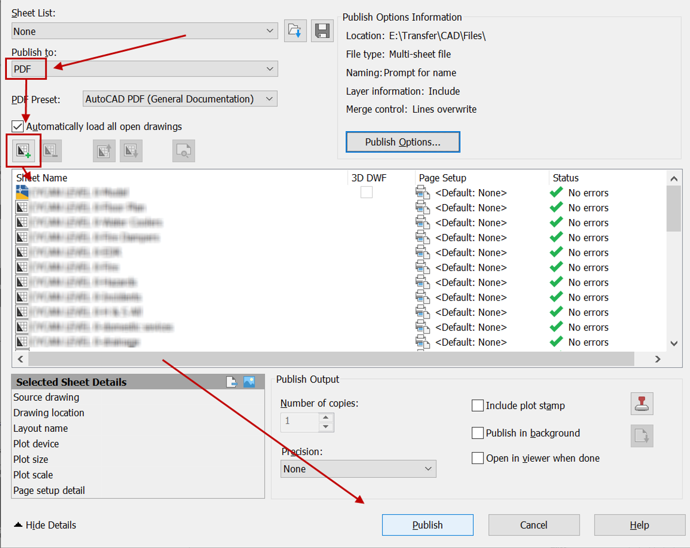690x548 pixels.
Task: Click the Move Sheet Down icon
Action: click(131, 150)
